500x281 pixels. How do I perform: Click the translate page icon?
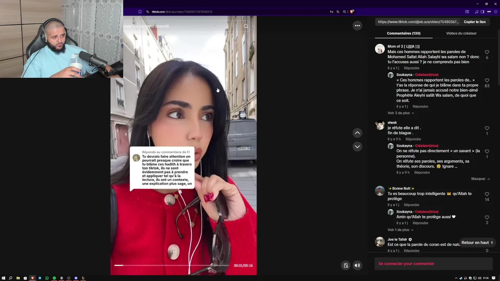(338, 12)
